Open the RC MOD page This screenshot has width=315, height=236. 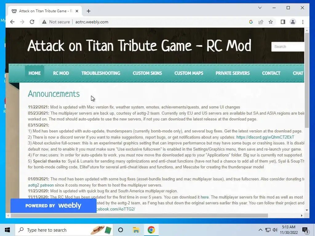(x=61, y=73)
